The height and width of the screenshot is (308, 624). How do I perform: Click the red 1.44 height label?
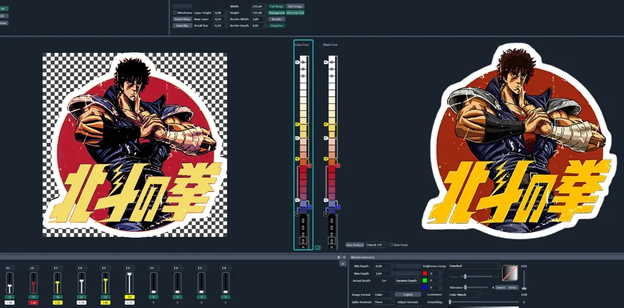pos(34,302)
